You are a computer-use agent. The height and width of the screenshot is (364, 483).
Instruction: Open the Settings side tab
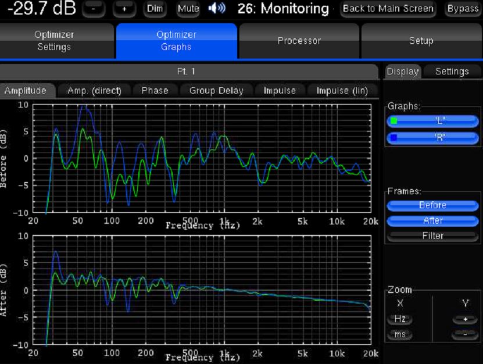click(452, 72)
